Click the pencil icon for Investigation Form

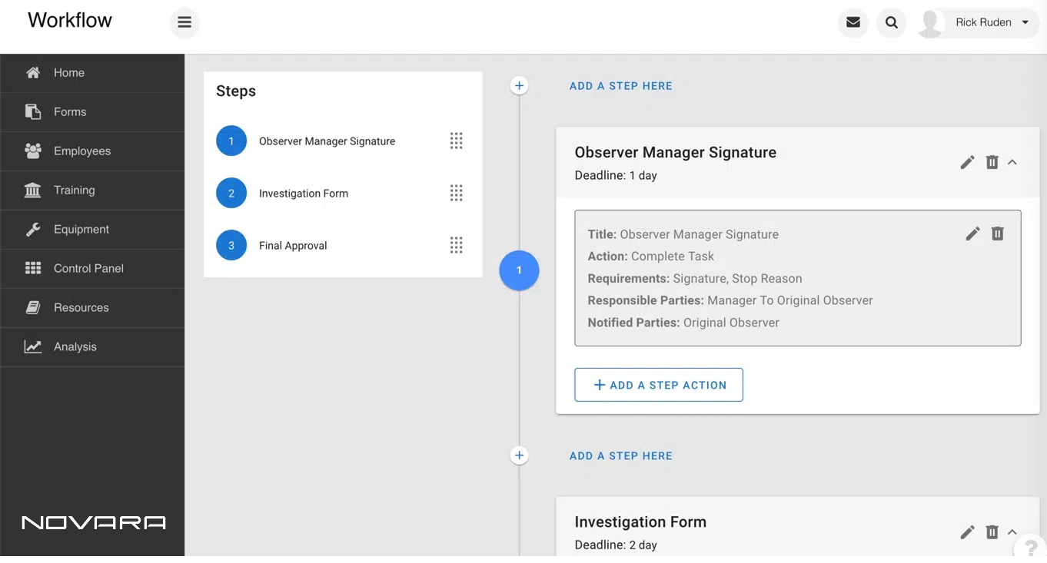click(968, 532)
